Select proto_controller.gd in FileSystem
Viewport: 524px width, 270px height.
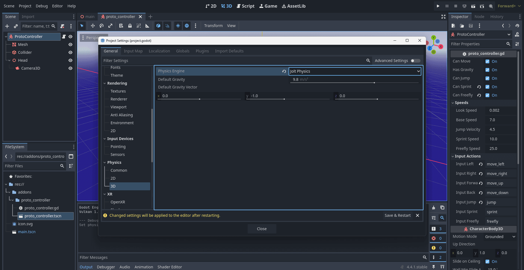42,208
